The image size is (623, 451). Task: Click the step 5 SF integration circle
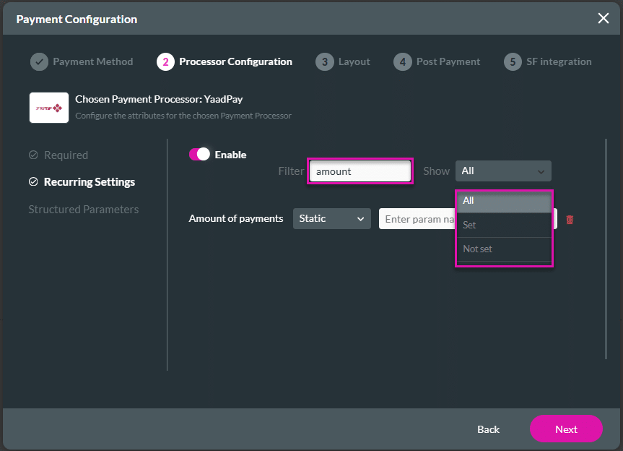(x=513, y=62)
